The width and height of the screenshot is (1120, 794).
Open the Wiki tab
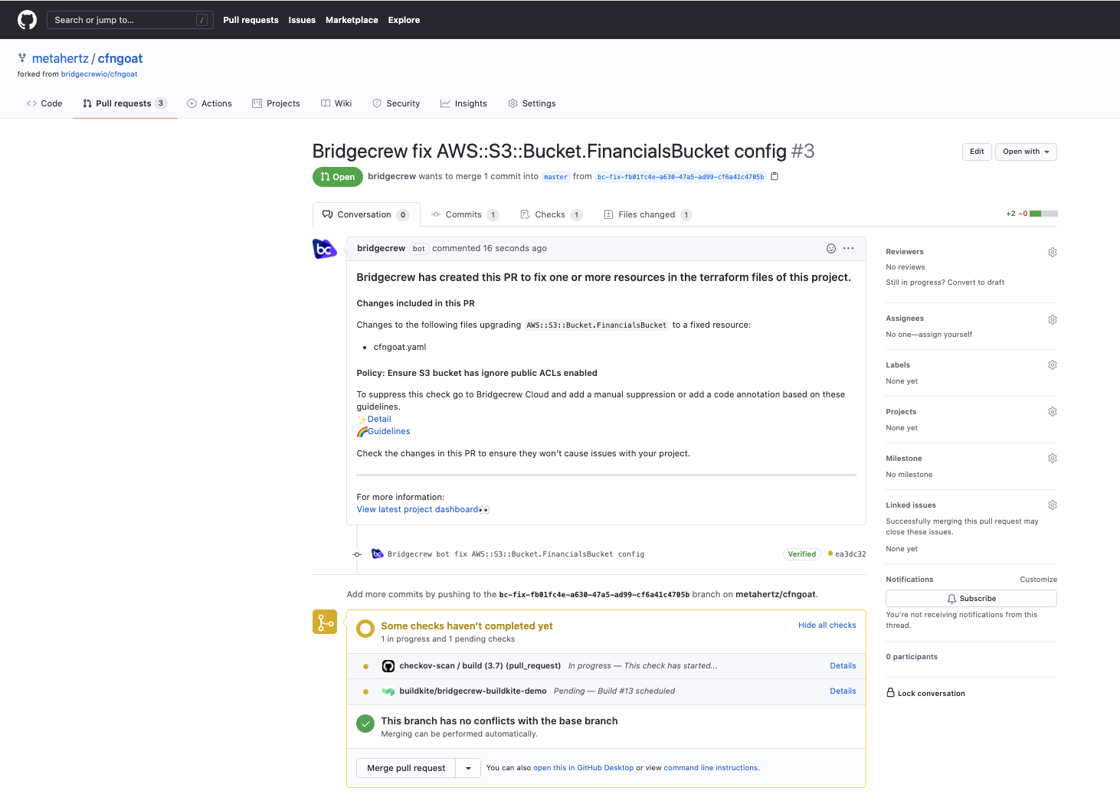[336, 103]
